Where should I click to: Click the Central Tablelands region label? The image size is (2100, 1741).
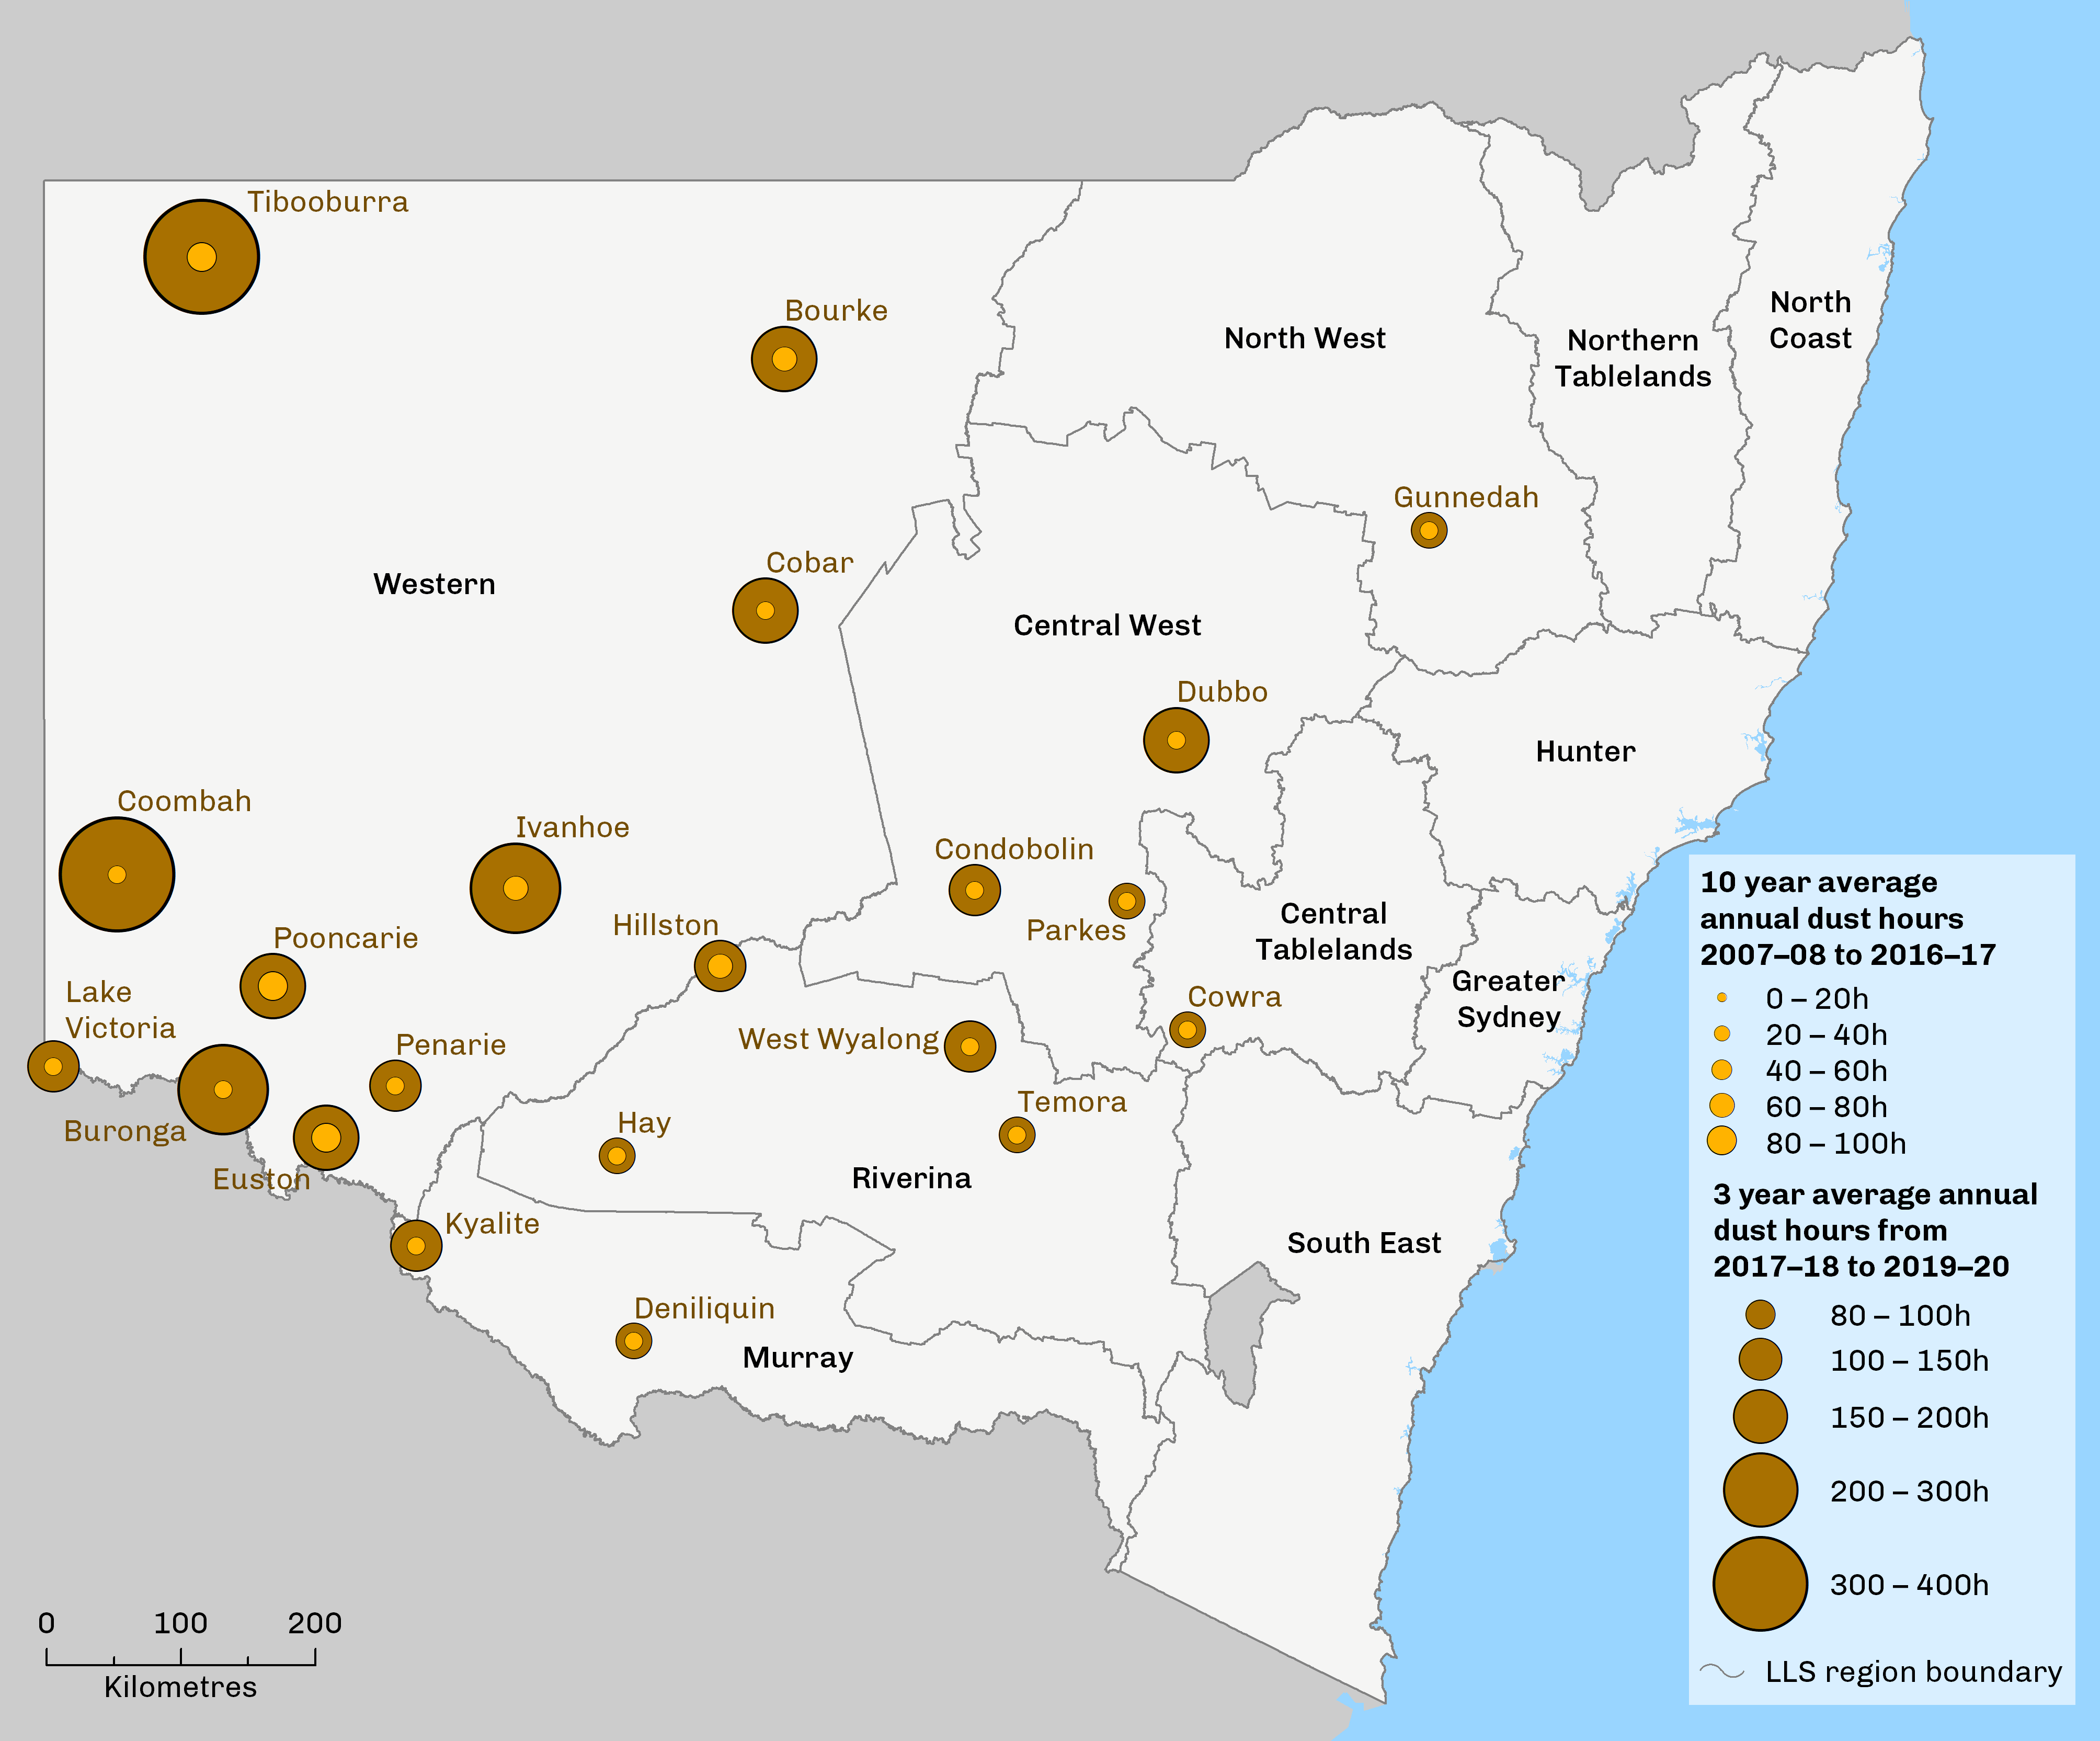click(x=1334, y=931)
